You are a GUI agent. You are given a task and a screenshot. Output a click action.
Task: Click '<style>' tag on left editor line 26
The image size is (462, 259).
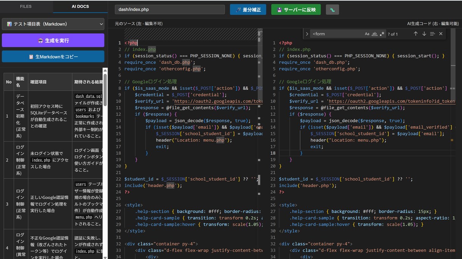[x=134, y=205]
